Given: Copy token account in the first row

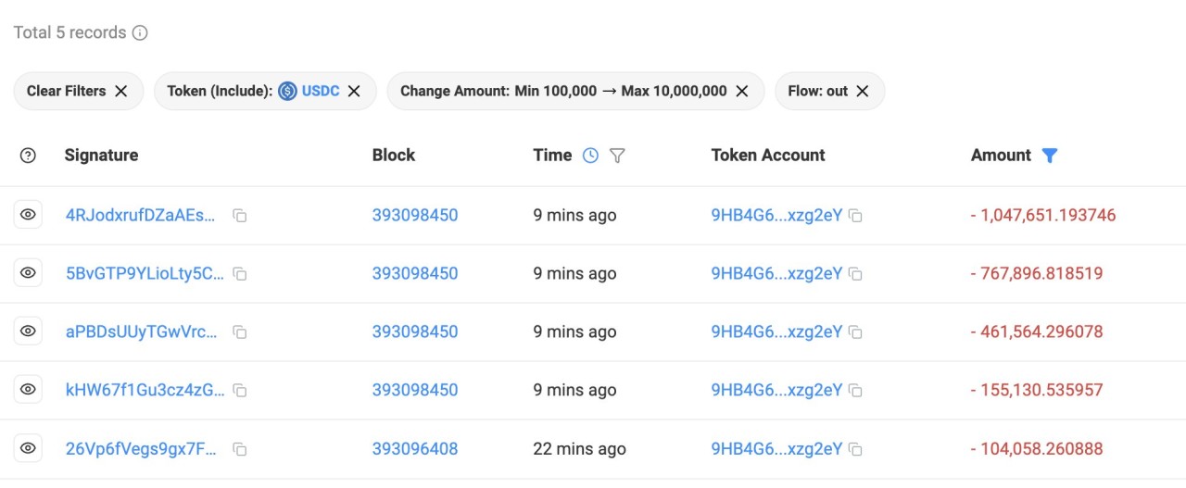Looking at the screenshot, I should coord(856,216).
